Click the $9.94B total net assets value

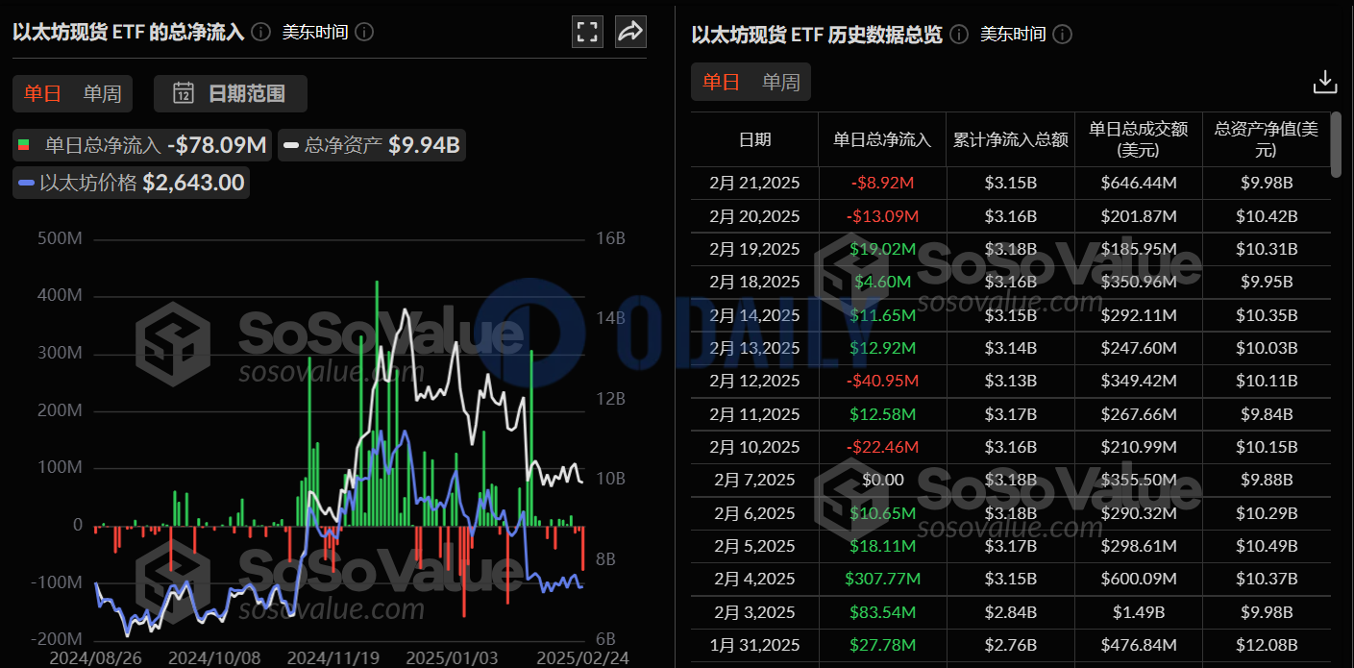(x=424, y=145)
